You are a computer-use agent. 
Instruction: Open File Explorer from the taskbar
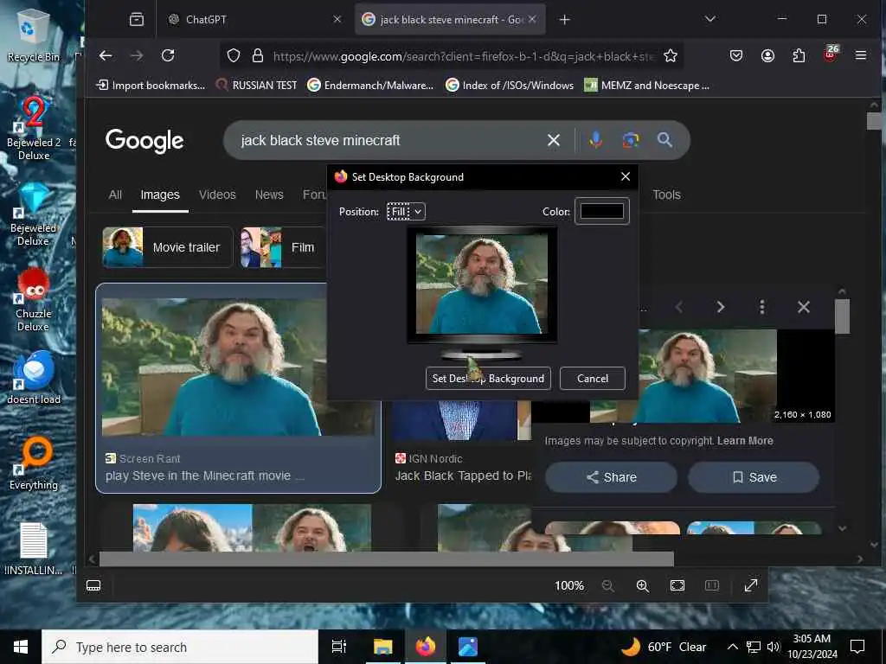coord(382,647)
